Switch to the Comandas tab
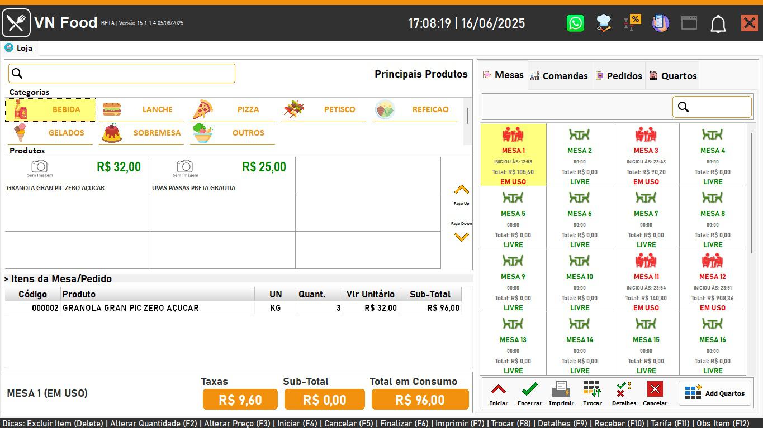The height and width of the screenshot is (428, 763). coord(559,75)
